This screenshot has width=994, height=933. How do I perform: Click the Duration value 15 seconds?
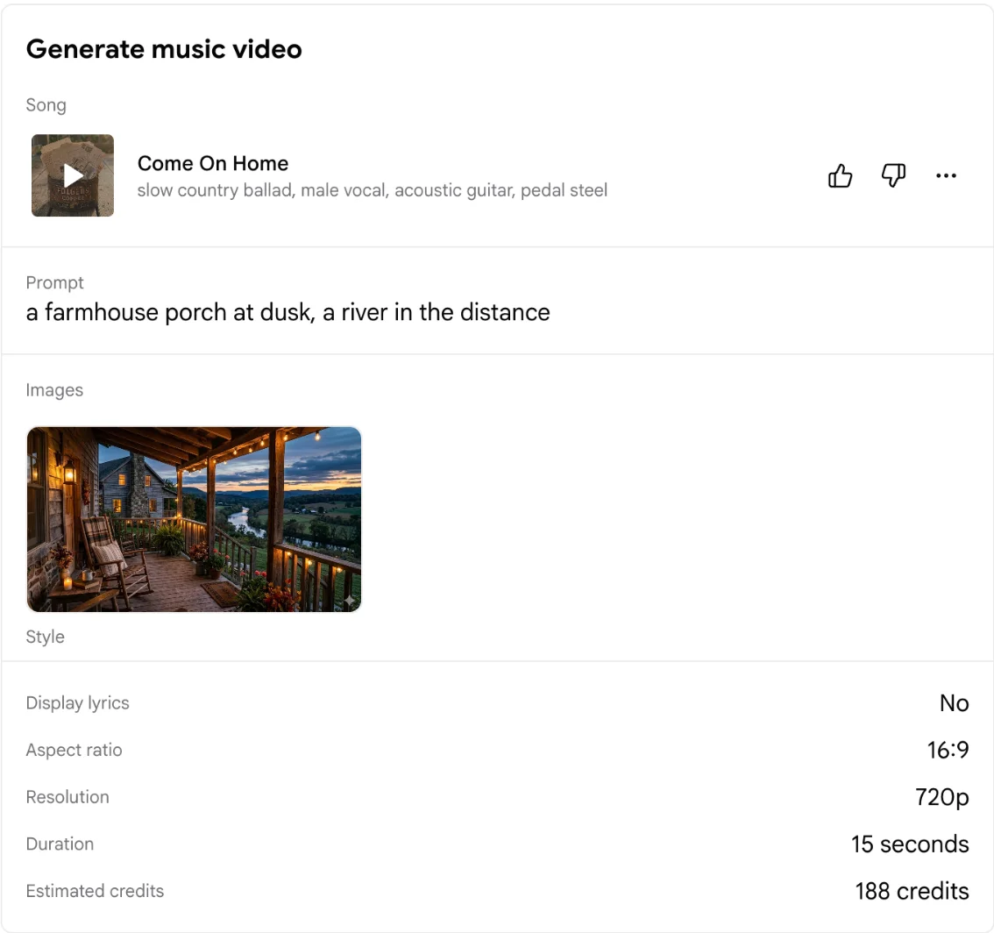click(x=910, y=844)
